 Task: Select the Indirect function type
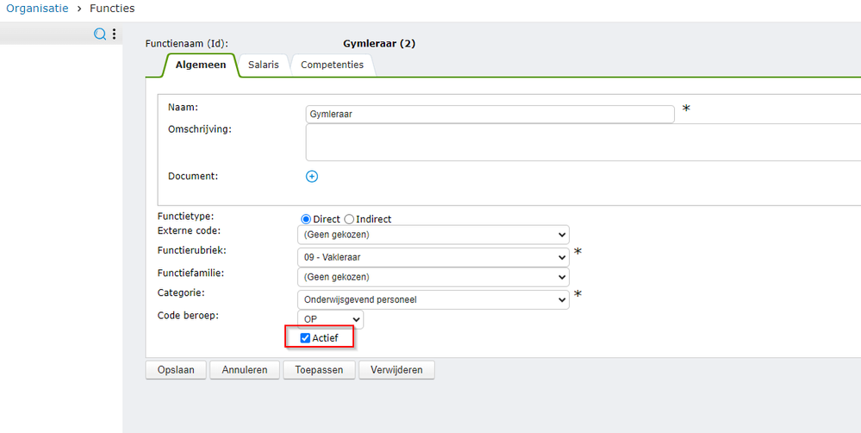349,219
